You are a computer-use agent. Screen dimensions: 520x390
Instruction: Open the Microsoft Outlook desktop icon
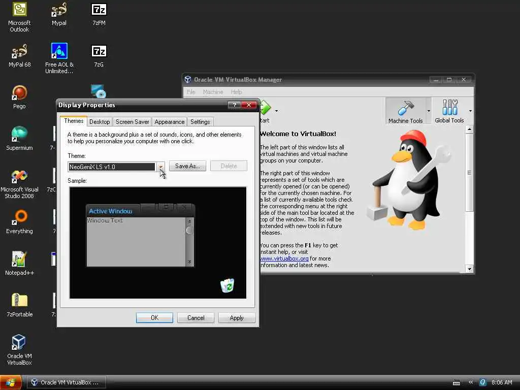pos(19,17)
